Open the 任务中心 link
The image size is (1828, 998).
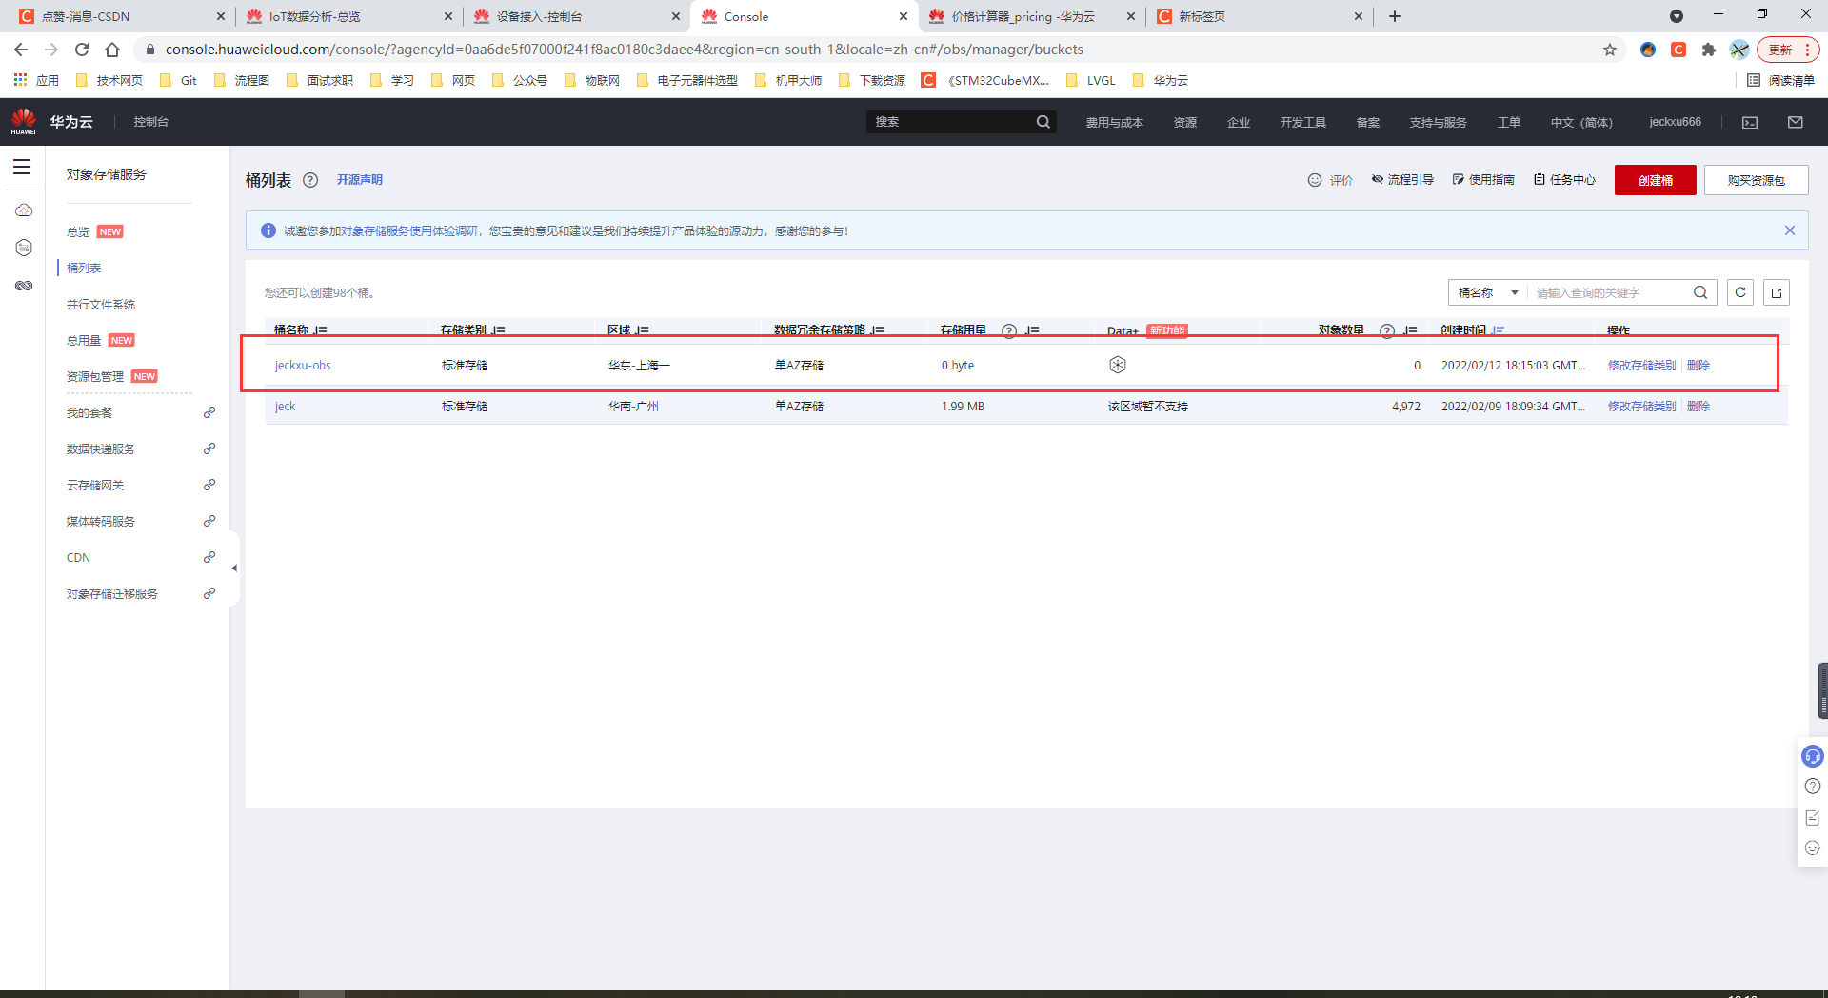click(1564, 180)
